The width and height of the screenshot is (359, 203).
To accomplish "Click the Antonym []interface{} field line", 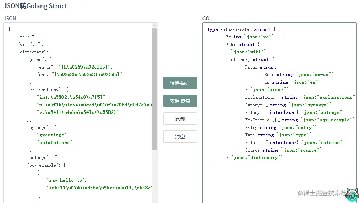I will coord(295,112).
